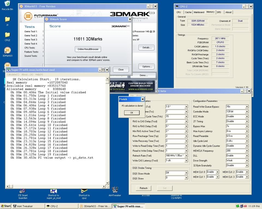Screen dimensions: 262x209
Task: Click the second system tray icon
Action: coord(242,206)
